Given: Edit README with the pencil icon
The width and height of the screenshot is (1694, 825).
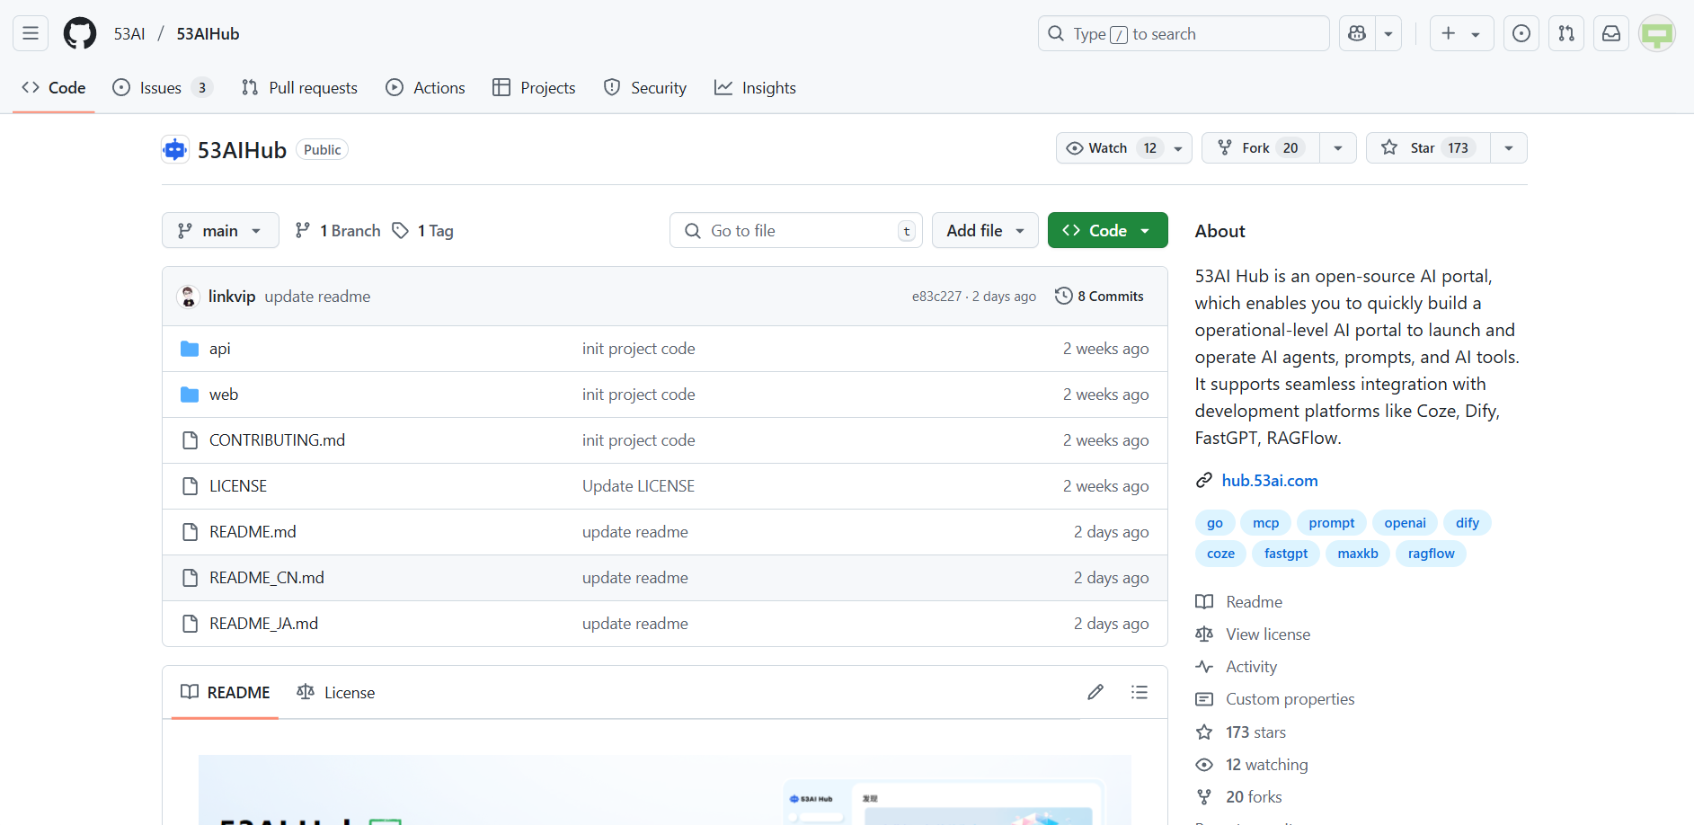Looking at the screenshot, I should pos(1095,692).
